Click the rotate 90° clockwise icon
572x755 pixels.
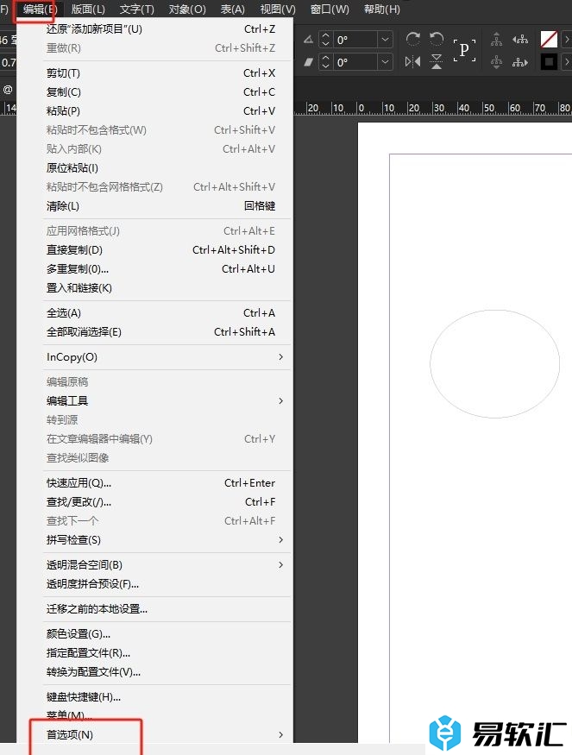[412, 39]
